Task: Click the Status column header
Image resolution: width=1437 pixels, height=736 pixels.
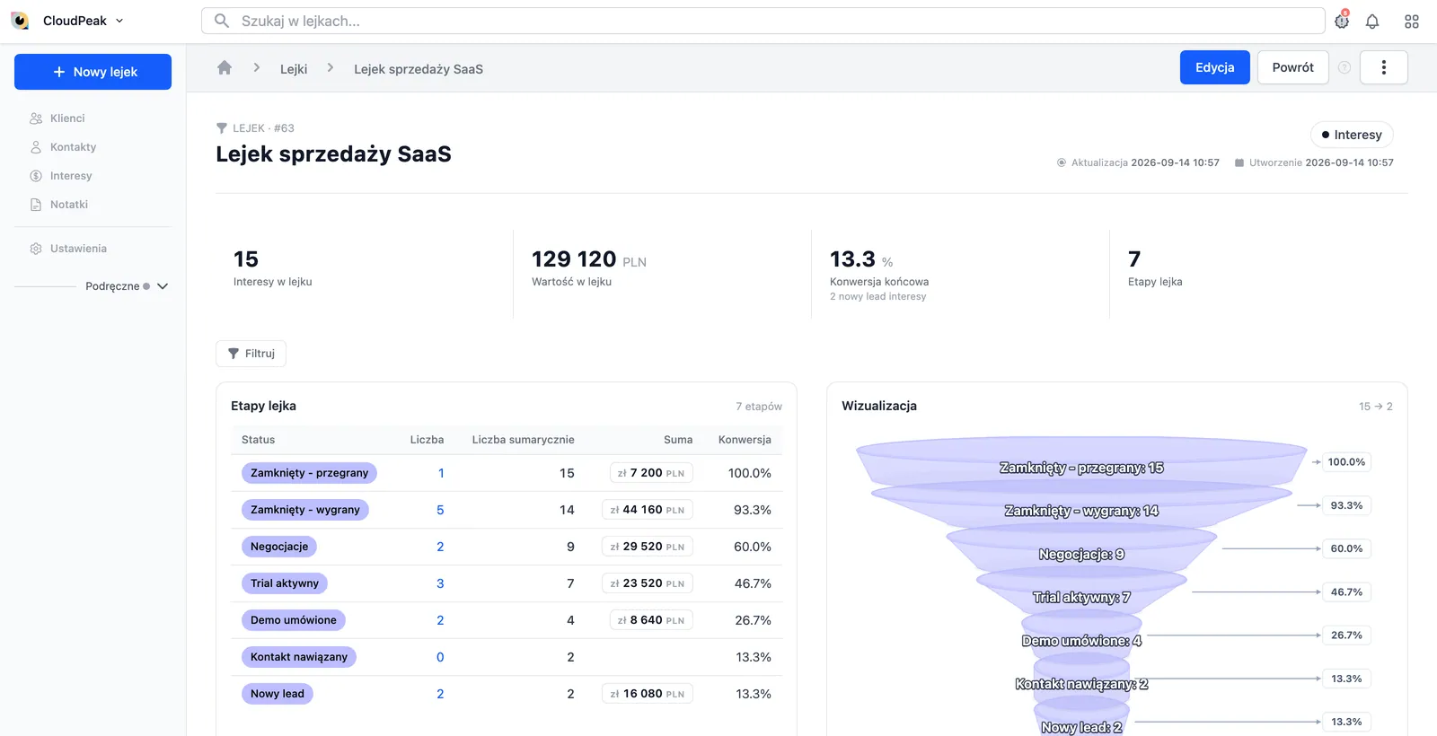Action: click(x=258, y=440)
